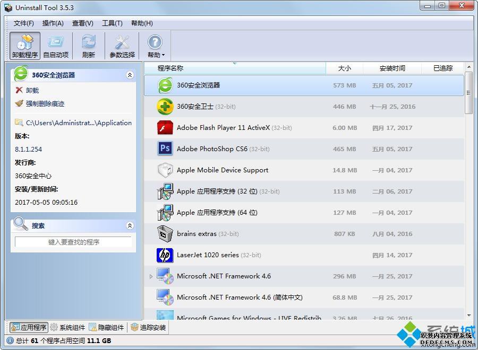Click the list scrollbar up arrow
This screenshot has height=350, width=478.
click(x=469, y=67)
